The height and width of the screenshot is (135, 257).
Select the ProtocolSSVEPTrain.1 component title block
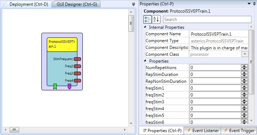62,45
